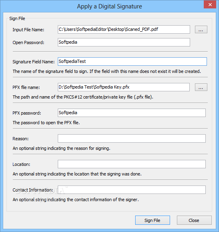219x232 pixels.
Task: Click the signature field name description text
Action: 107,71
